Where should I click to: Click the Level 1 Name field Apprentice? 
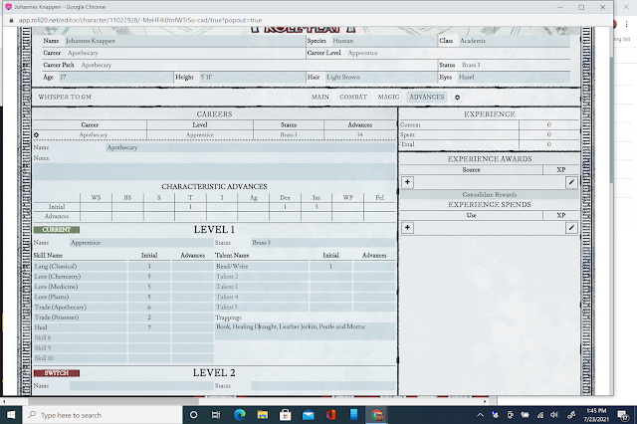click(141, 243)
